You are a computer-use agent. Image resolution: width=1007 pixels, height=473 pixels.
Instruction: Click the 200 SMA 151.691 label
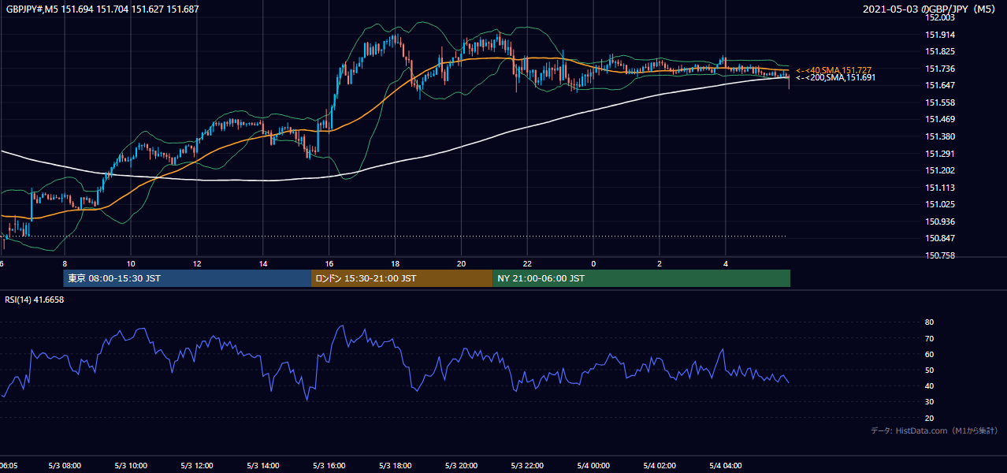coord(835,77)
